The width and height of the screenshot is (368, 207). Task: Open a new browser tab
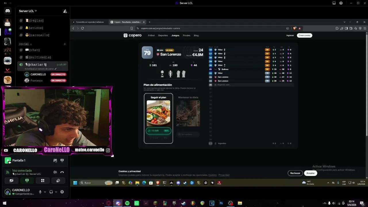coord(149,22)
